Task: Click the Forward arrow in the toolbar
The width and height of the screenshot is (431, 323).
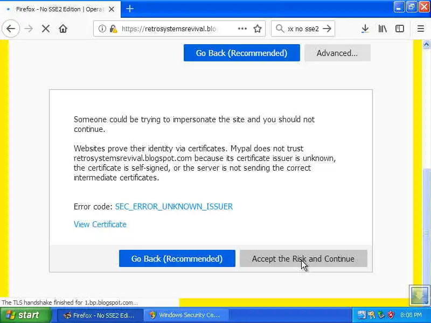Action: click(x=29, y=29)
